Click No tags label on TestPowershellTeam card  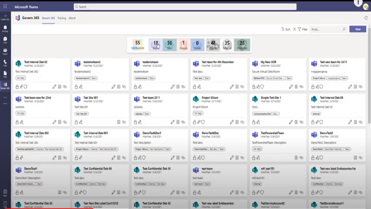pyautogui.click(x=257, y=149)
